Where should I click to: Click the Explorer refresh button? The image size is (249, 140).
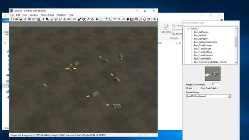180,43
